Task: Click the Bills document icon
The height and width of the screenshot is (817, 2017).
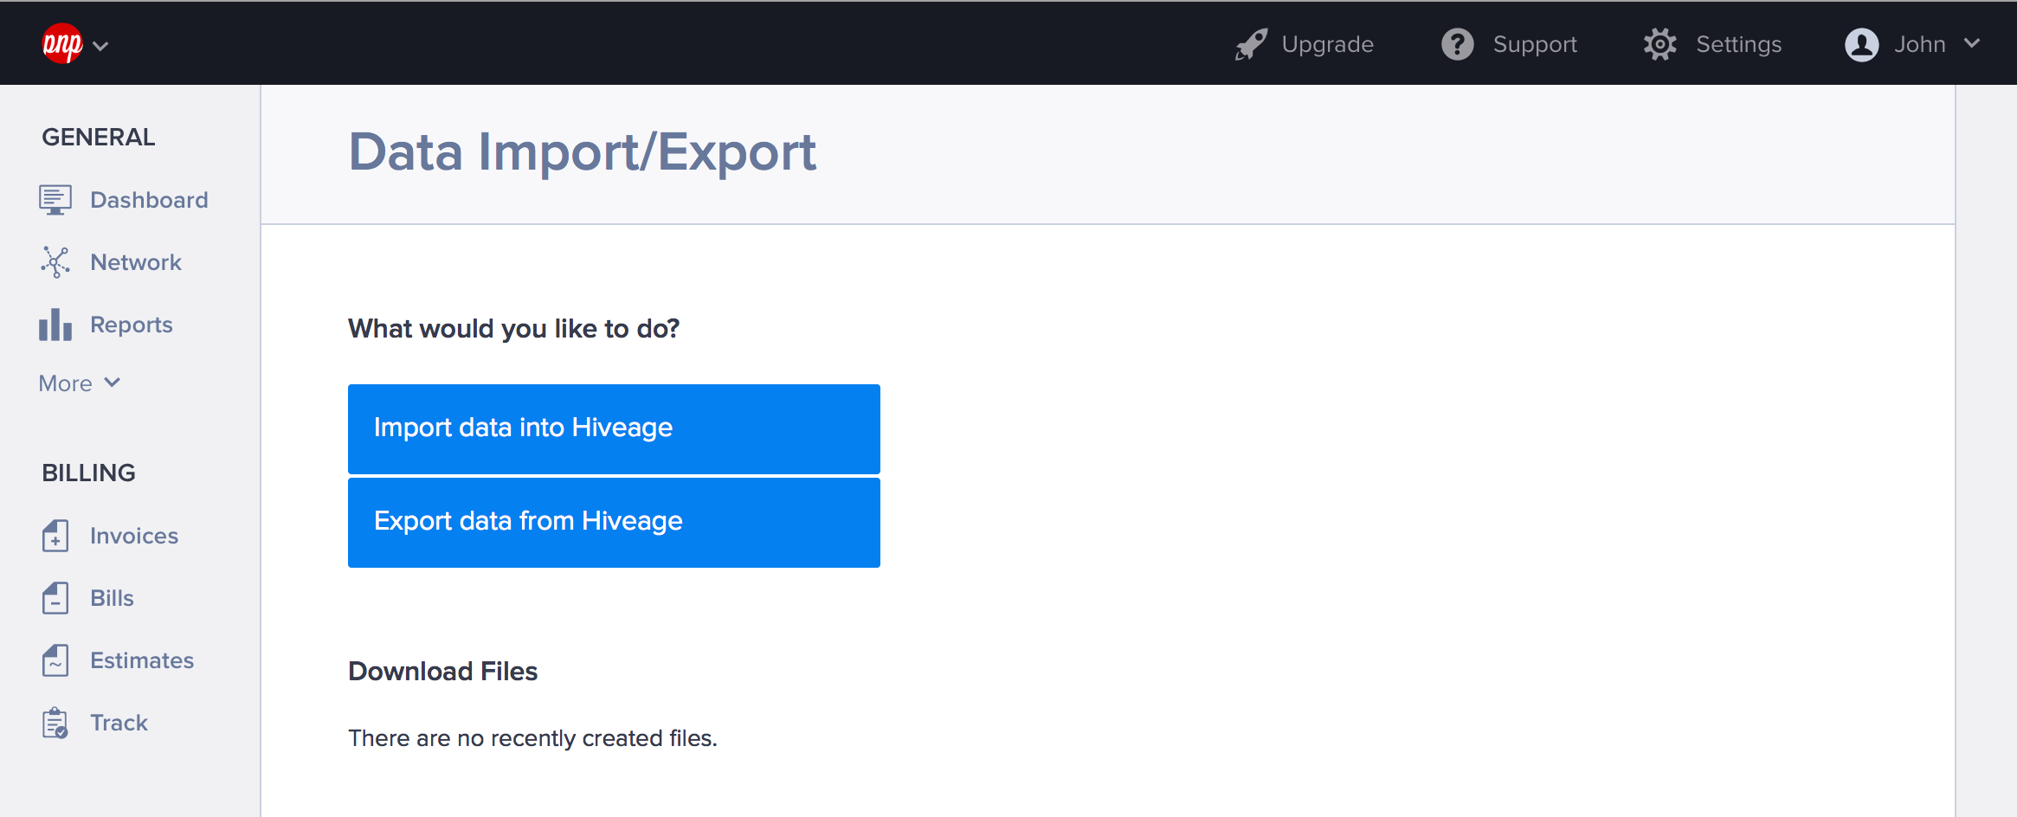Action: click(55, 598)
